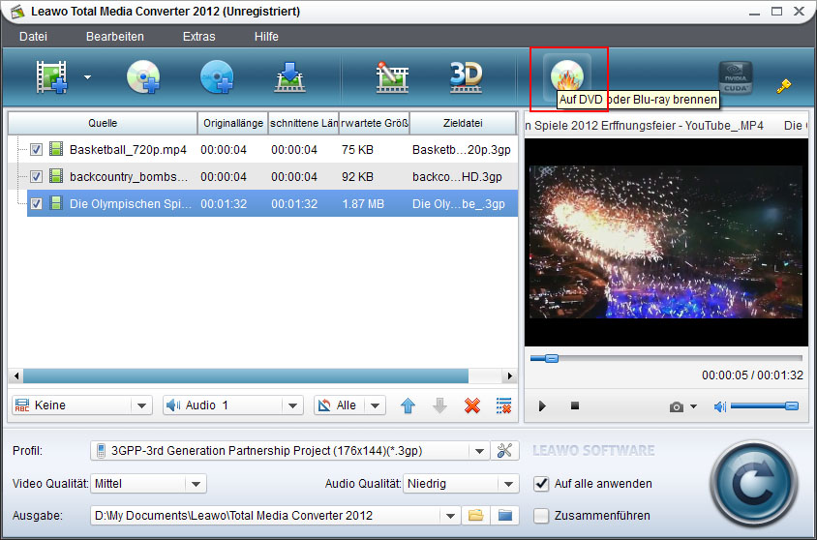The width and height of the screenshot is (817, 540).
Task: Click the horizontal scrollbar right arrow
Action: click(x=509, y=375)
